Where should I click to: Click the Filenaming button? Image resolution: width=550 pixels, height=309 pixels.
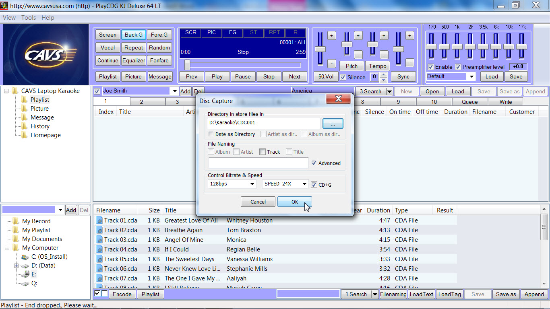click(x=393, y=294)
